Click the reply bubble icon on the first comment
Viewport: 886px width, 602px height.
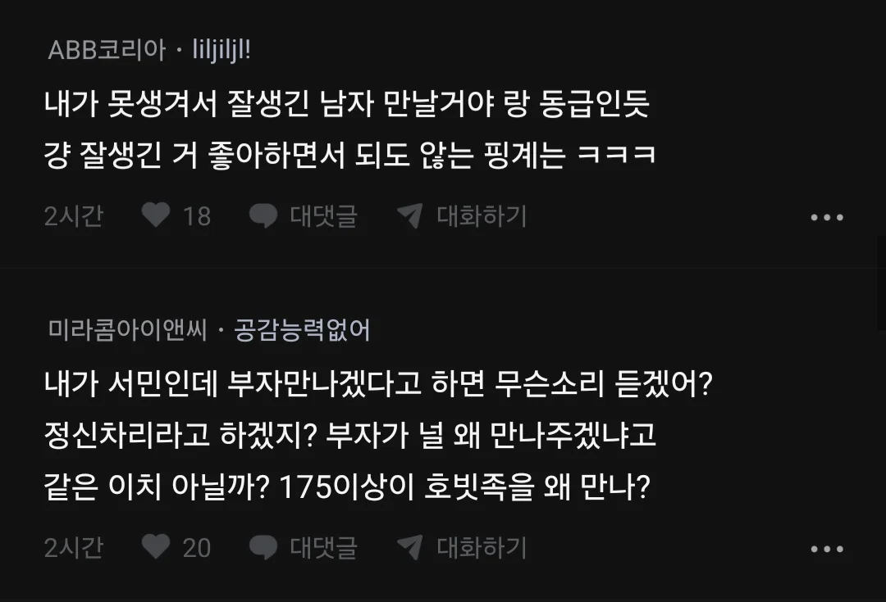click(263, 215)
